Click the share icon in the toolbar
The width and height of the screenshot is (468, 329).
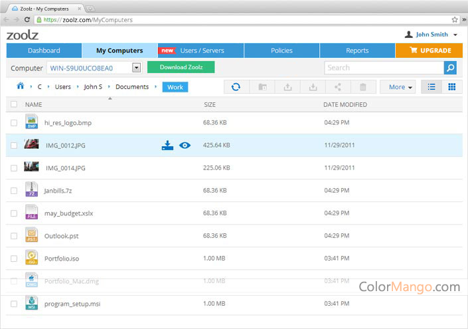click(x=338, y=87)
